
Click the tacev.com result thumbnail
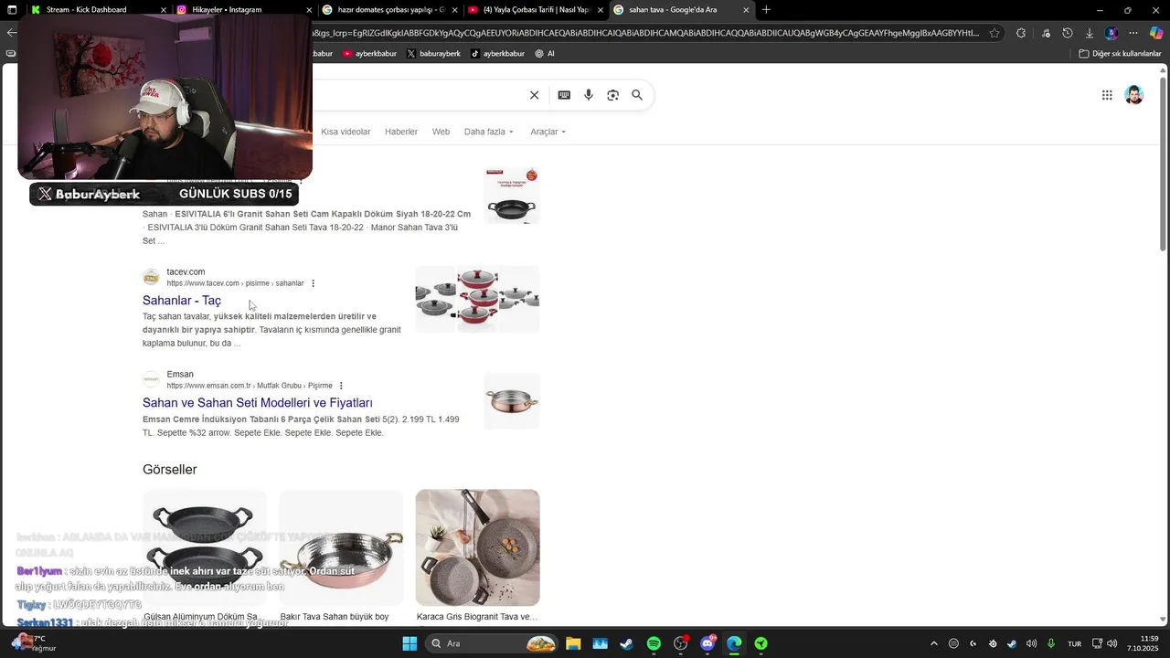[x=477, y=299]
